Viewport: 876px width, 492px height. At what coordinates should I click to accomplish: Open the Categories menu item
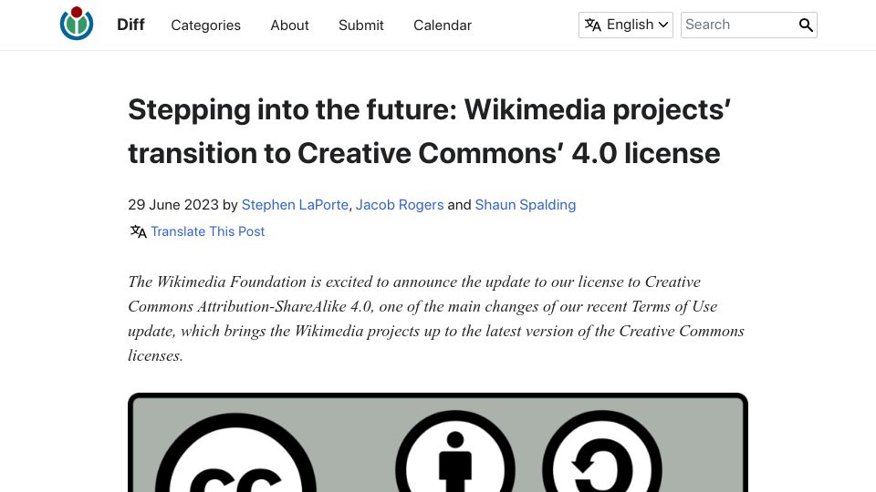click(x=205, y=26)
